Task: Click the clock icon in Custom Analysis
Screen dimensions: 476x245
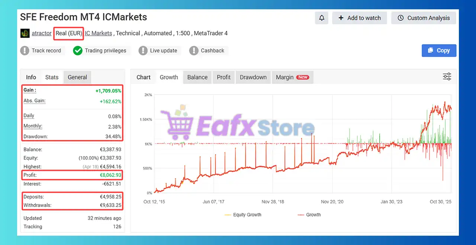Action: click(401, 18)
